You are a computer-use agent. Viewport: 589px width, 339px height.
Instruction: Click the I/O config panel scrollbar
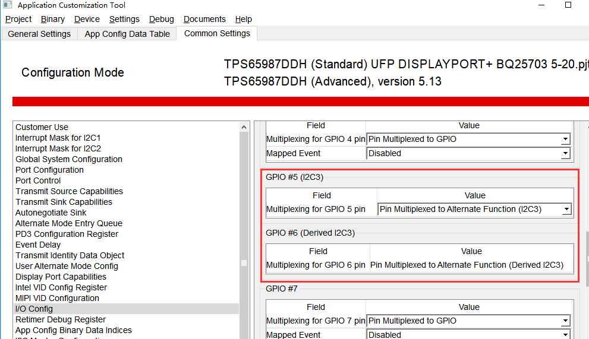point(587,259)
